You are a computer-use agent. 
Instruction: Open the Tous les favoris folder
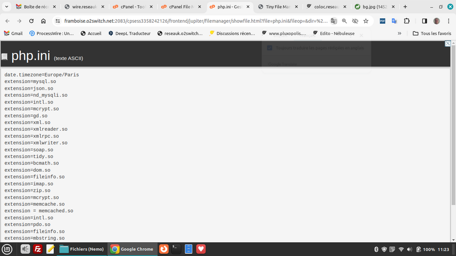[432, 33]
